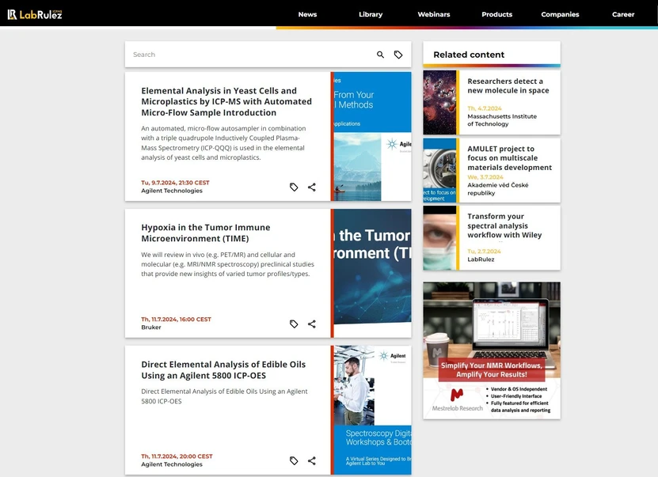Open Mestrelab NMR Workflows advertisement

492,350
